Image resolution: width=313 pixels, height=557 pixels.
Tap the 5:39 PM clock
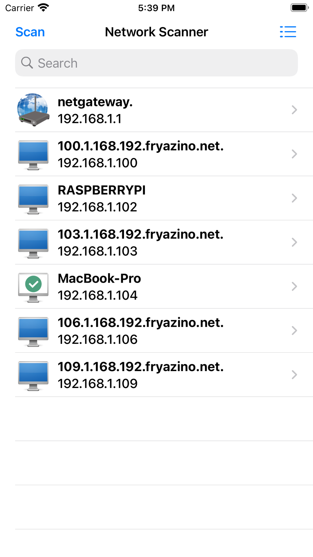pos(156,8)
